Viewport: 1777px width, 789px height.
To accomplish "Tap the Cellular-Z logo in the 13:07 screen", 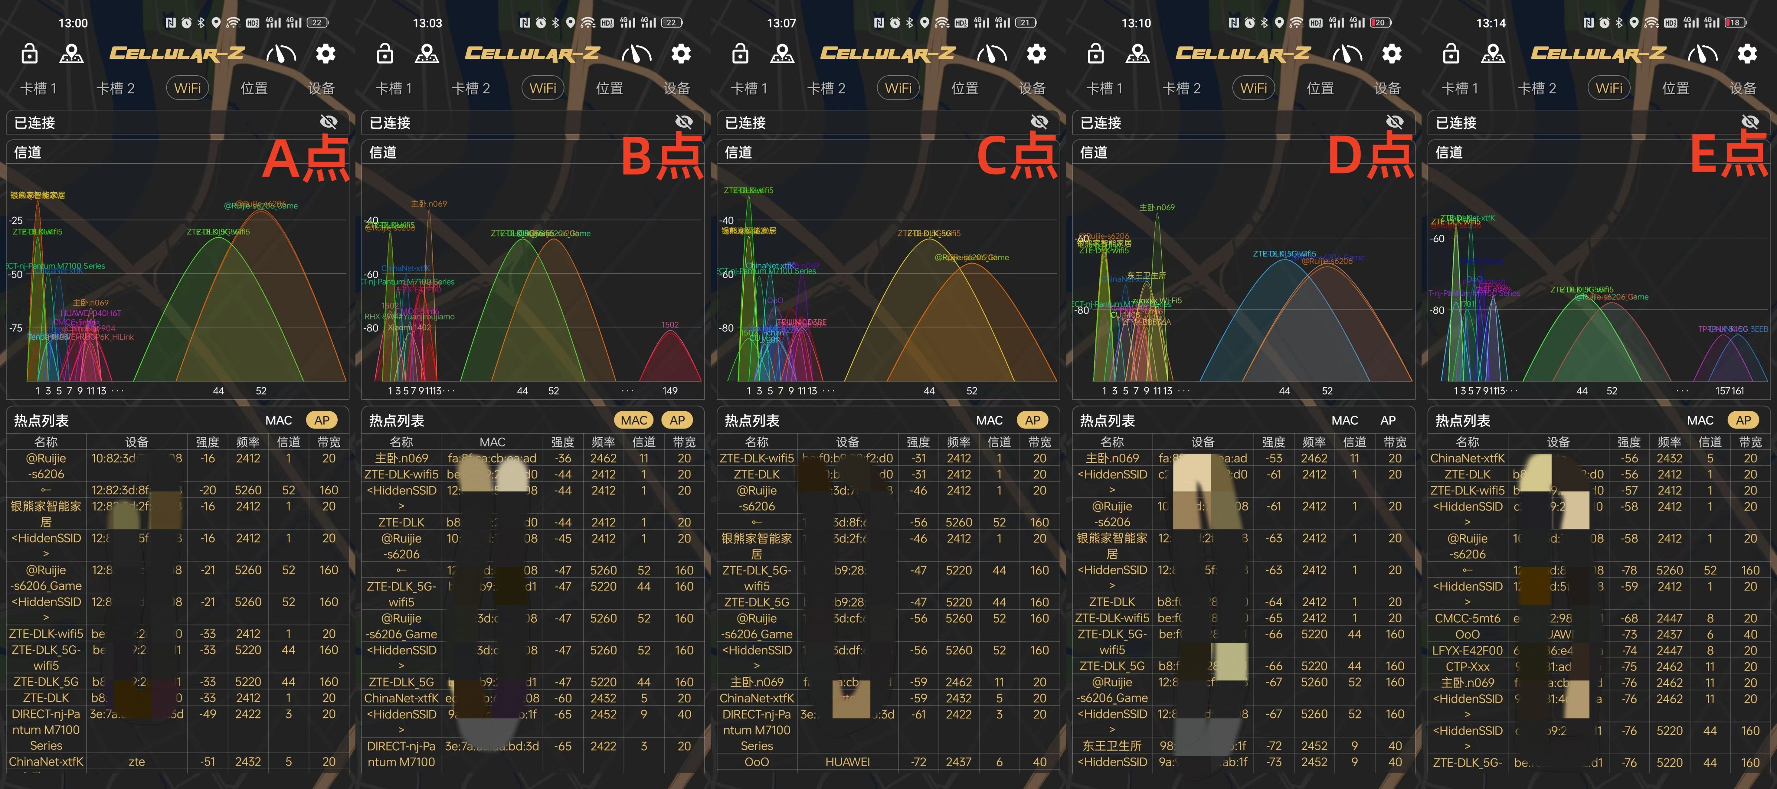I will [887, 53].
